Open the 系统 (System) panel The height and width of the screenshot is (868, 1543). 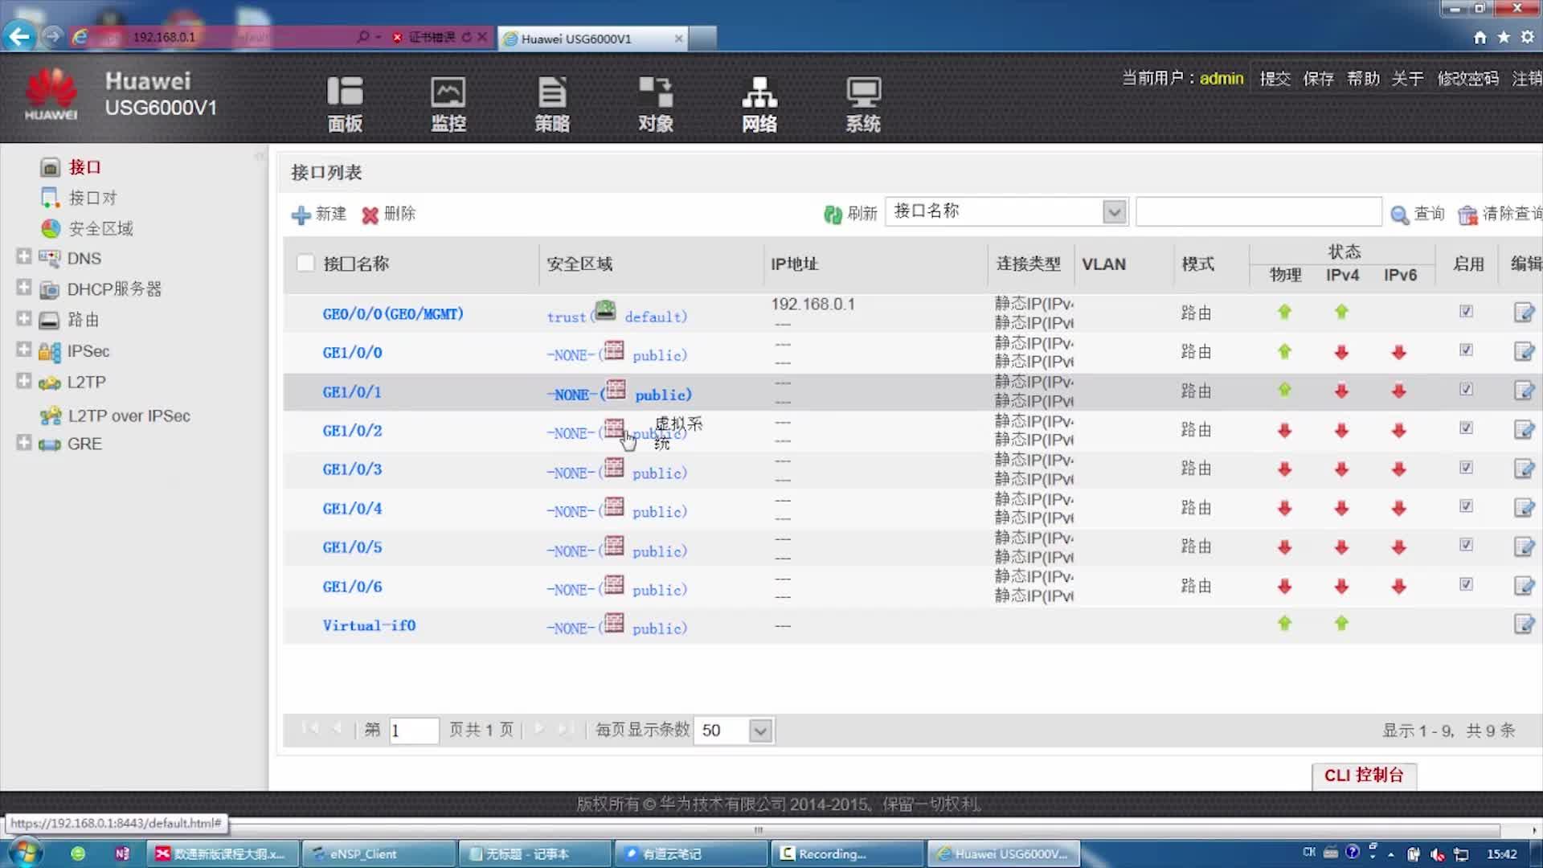[862, 103]
